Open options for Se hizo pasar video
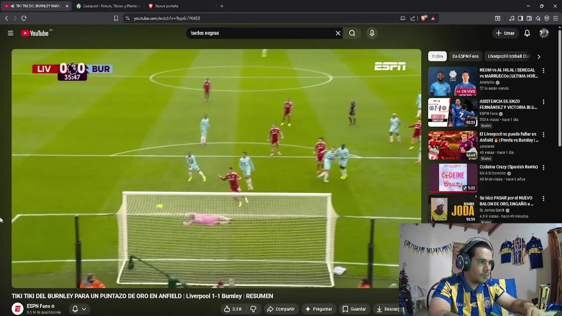The height and width of the screenshot is (316, 562). pos(544,199)
